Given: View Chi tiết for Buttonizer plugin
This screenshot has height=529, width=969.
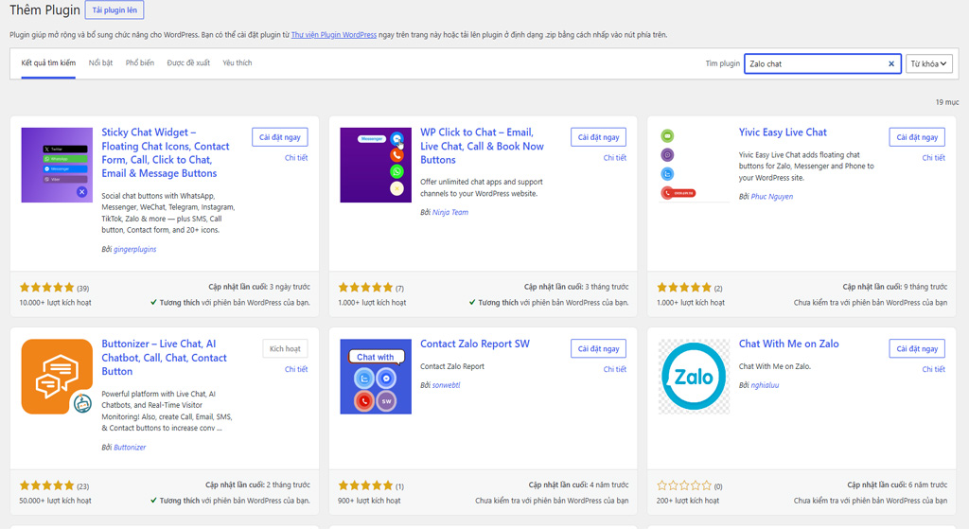Looking at the screenshot, I should pyautogui.click(x=296, y=370).
